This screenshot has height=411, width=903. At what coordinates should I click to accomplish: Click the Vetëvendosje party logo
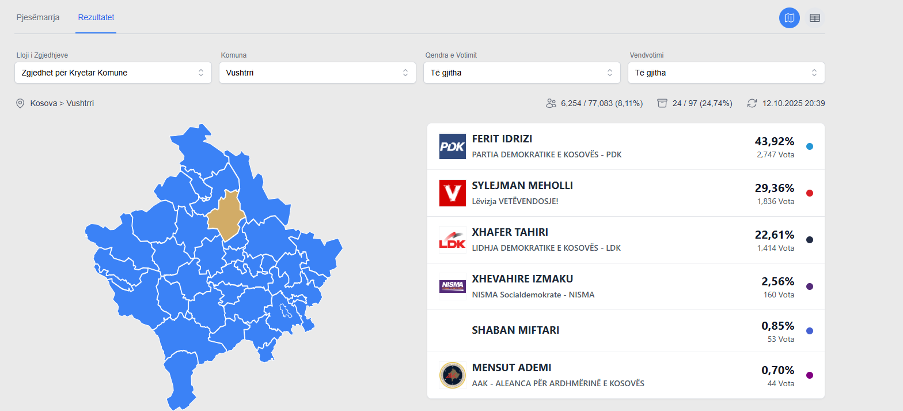coord(452,193)
